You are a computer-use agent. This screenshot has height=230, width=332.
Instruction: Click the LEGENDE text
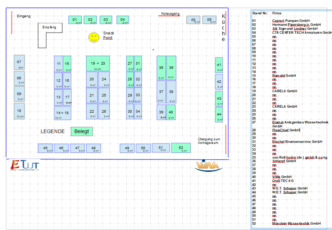tap(53, 131)
